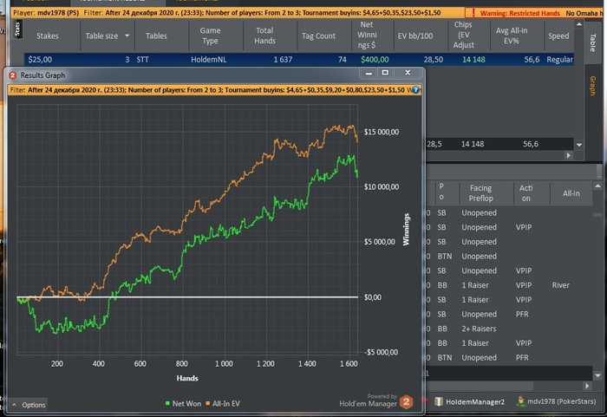Select the BB 2+ Raisers hand row
The width and height of the screenshot is (607, 417).
509,329
